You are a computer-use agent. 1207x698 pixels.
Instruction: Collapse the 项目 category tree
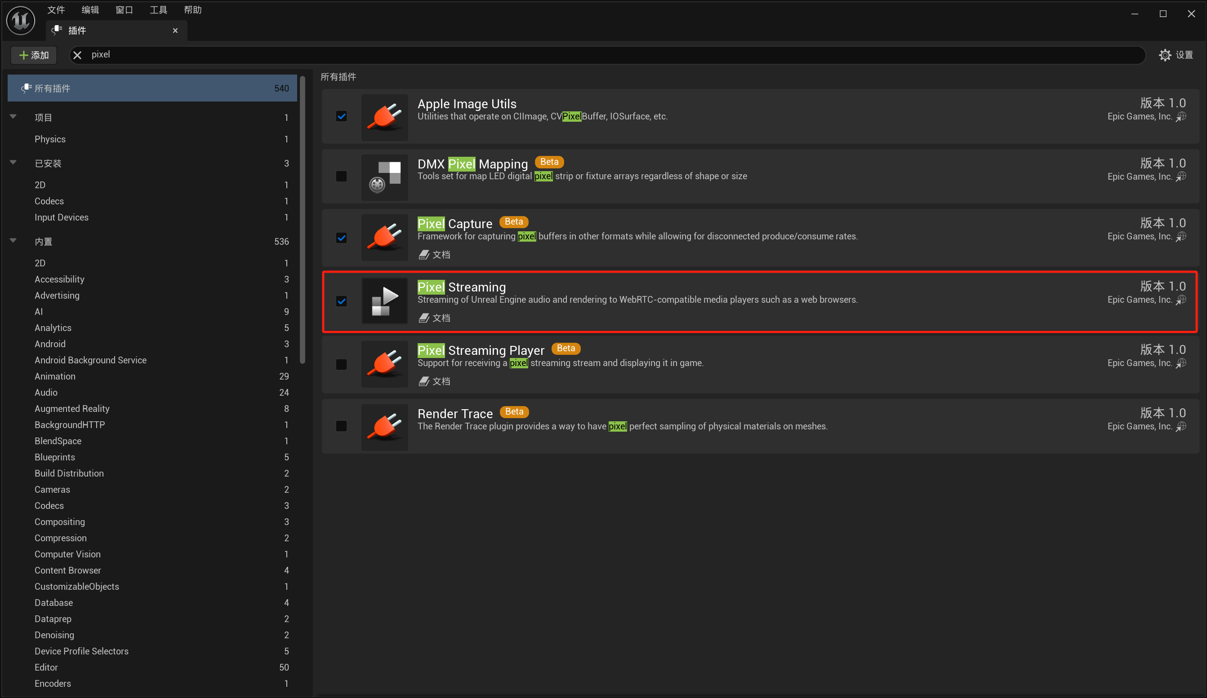tap(13, 117)
